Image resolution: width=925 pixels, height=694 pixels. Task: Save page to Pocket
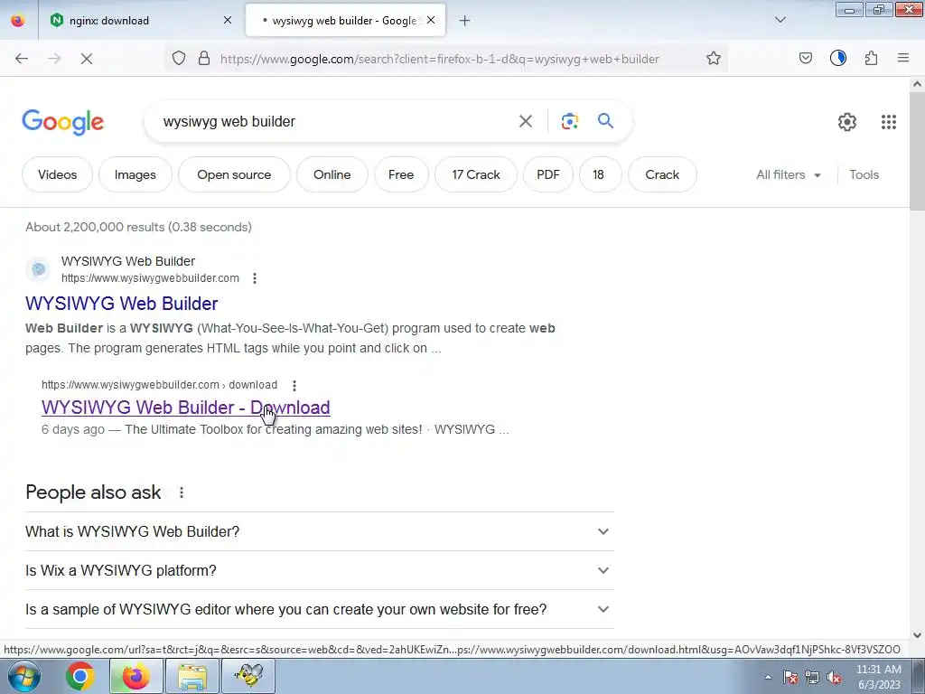point(805,58)
